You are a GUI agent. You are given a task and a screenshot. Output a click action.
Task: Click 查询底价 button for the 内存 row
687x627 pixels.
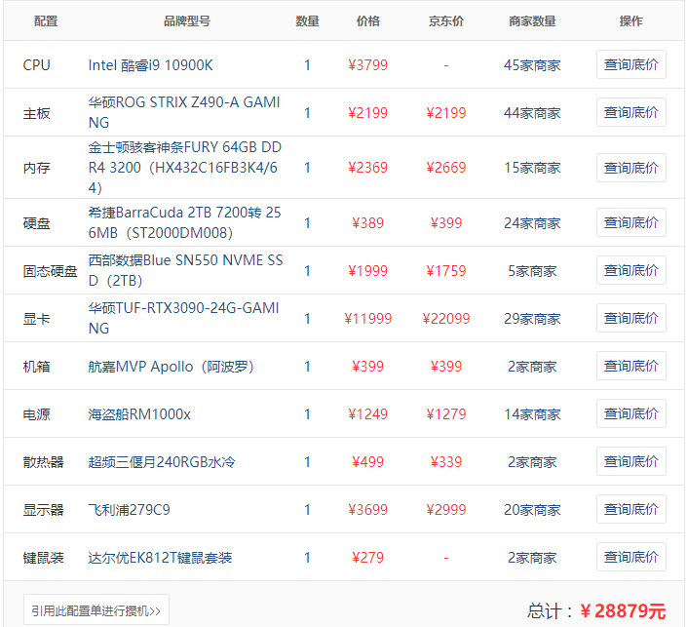click(630, 168)
